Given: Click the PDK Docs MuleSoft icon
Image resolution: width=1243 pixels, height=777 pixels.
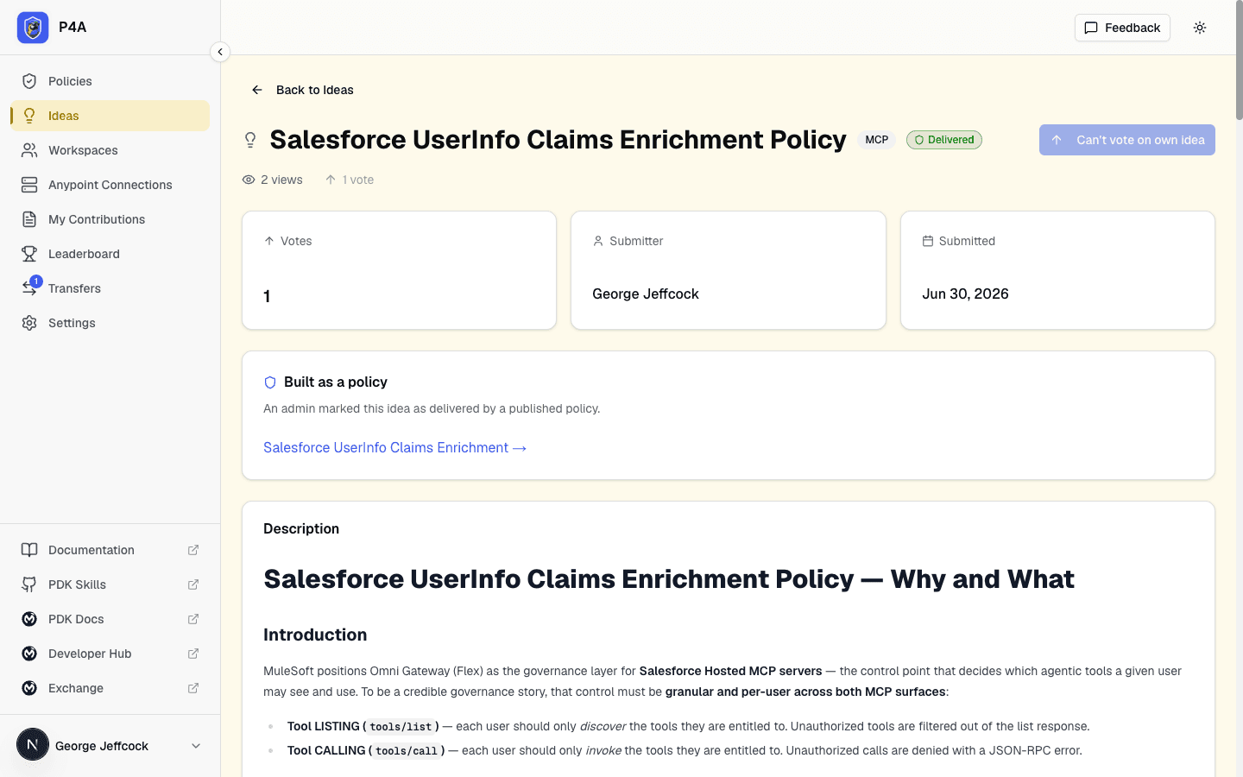Looking at the screenshot, I should pos(29,619).
